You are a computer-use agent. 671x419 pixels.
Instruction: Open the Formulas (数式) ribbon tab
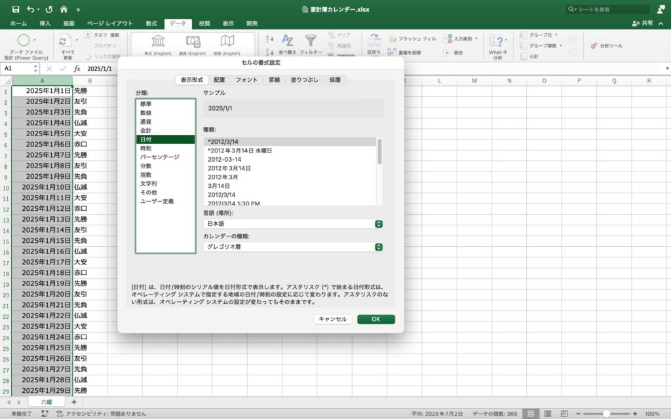point(151,24)
